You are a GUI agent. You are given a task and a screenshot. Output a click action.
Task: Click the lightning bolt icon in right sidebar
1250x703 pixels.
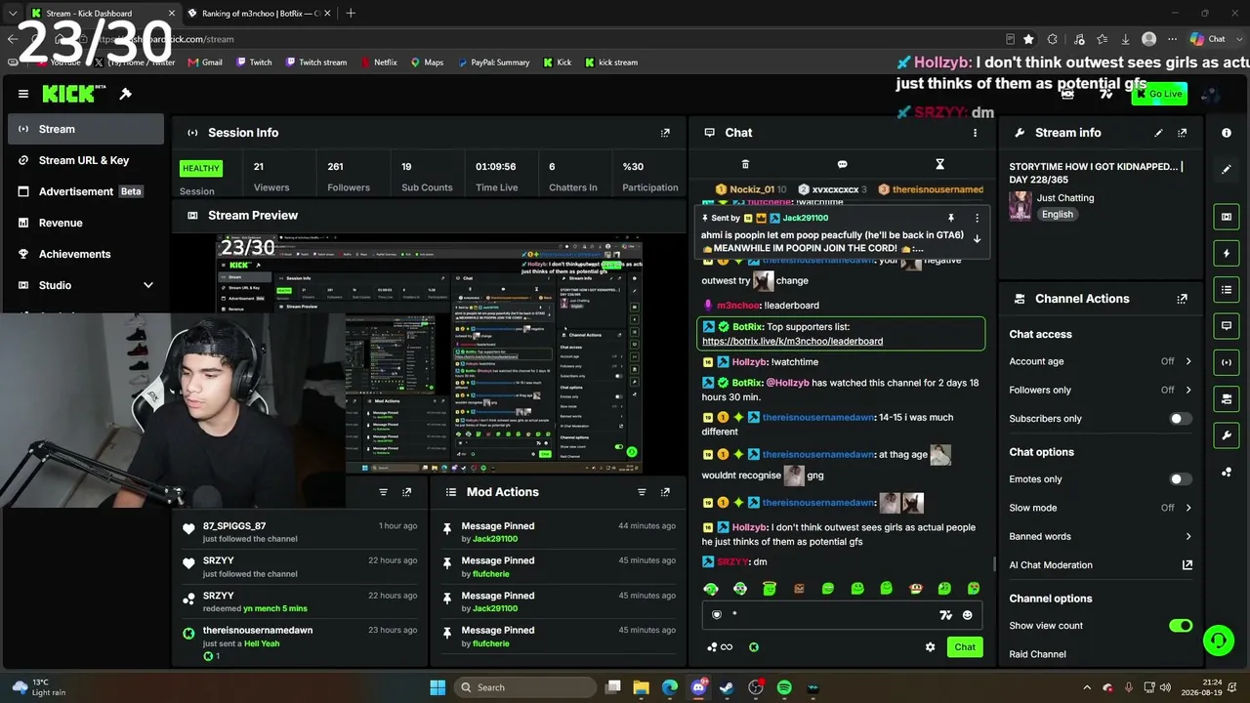point(1227,253)
